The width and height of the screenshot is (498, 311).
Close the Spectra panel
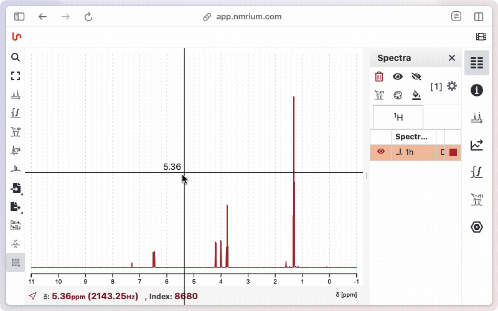click(x=452, y=58)
